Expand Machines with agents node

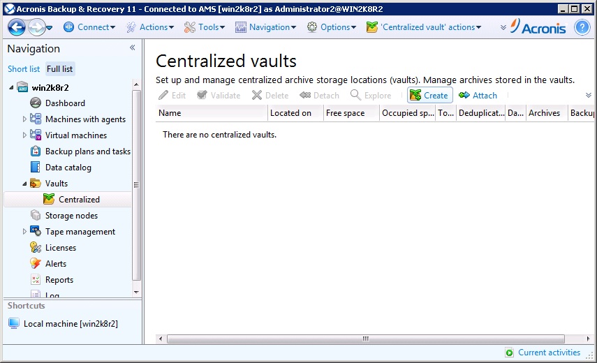(x=24, y=119)
